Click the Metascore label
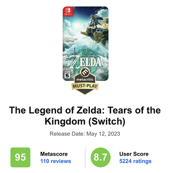Viewport: 170px width, 173px height. (x=54, y=154)
